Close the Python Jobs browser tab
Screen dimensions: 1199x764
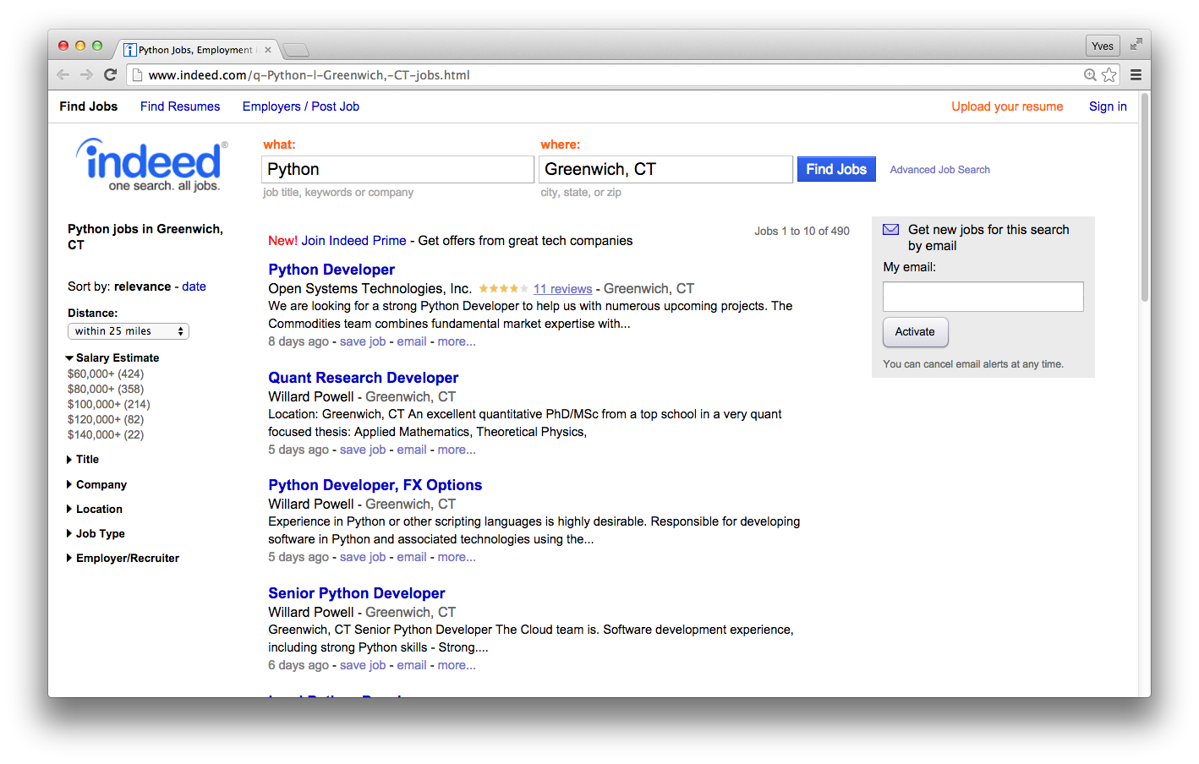click(x=268, y=50)
